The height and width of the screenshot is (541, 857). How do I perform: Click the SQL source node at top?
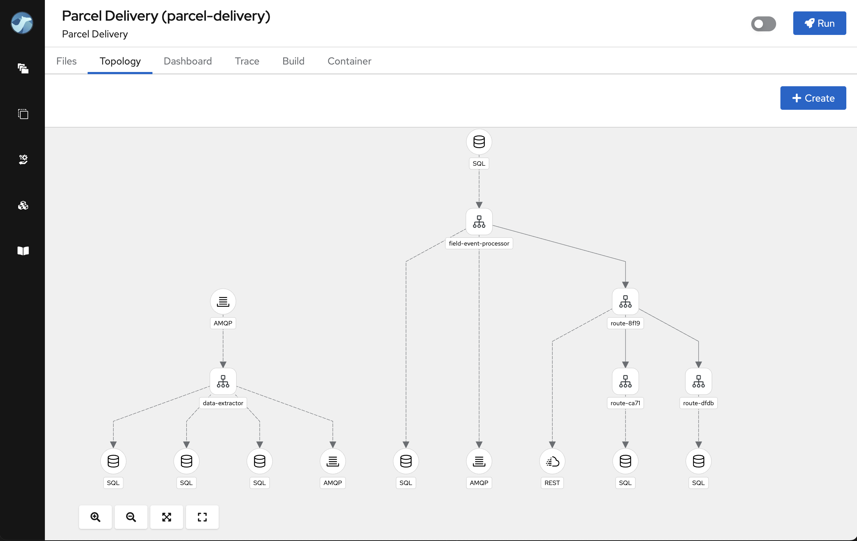(x=479, y=142)
